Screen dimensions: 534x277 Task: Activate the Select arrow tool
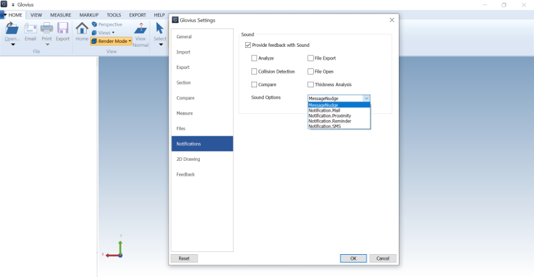pyautogui.click(x=160, y=28)
